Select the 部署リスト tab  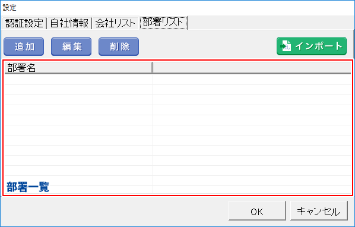click(163, 23)
